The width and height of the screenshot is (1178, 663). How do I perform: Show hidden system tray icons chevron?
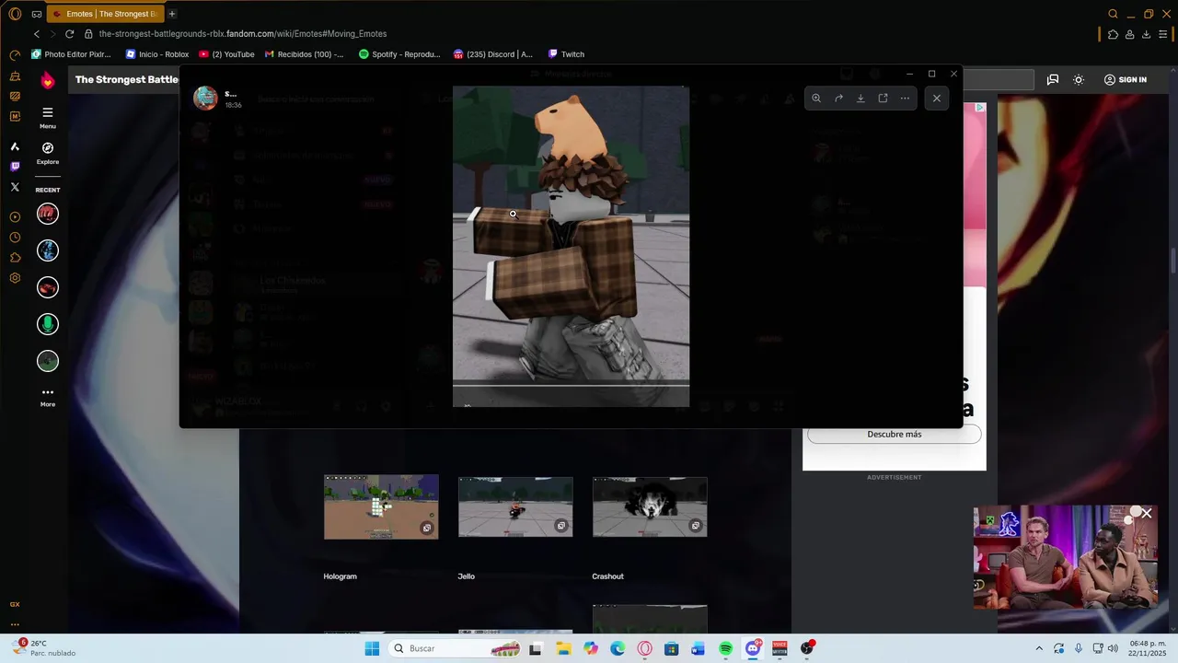coord(1039,648)
